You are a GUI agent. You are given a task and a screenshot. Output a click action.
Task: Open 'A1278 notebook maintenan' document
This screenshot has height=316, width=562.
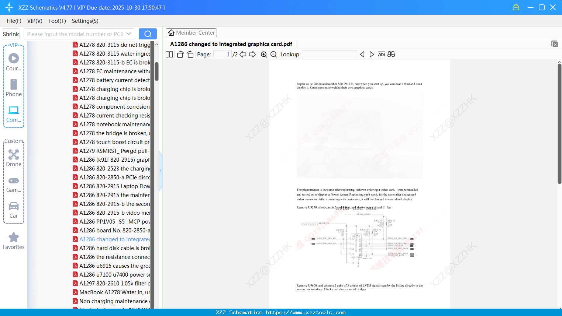pos(114,124)
